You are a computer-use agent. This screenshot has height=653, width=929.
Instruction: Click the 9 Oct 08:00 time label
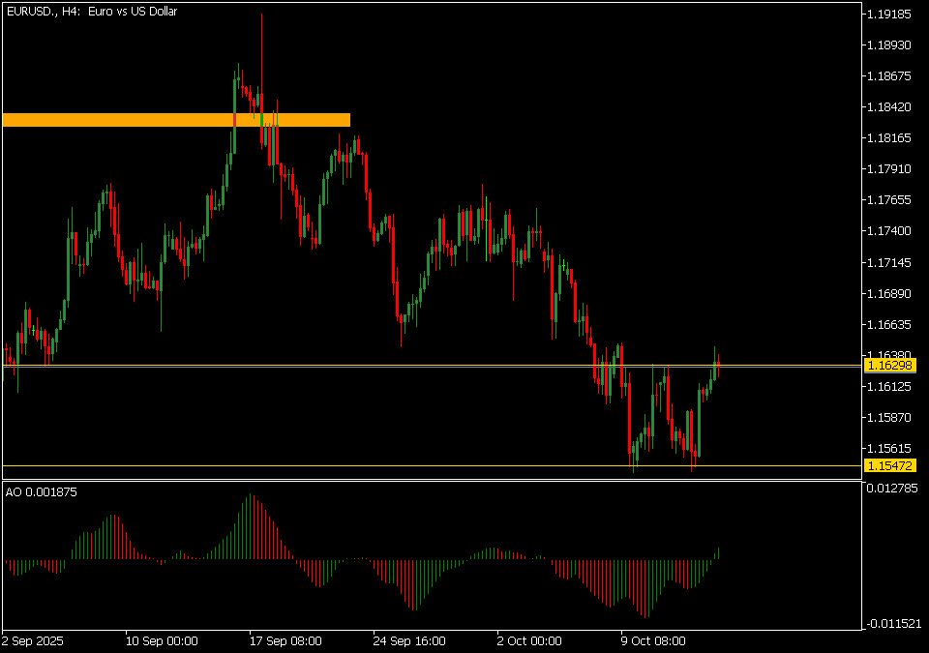(x=652, y=640)
